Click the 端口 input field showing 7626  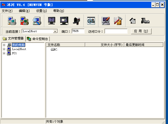click(78, 31)
